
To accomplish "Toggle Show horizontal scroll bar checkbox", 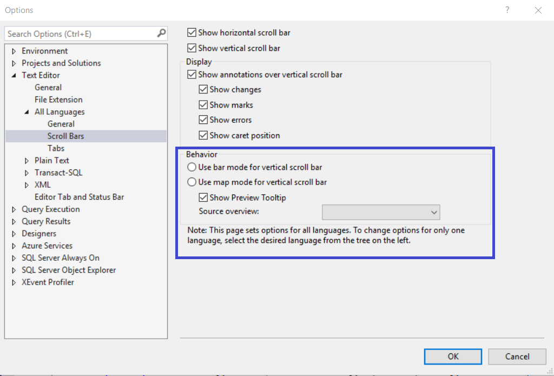I will 191,33.
